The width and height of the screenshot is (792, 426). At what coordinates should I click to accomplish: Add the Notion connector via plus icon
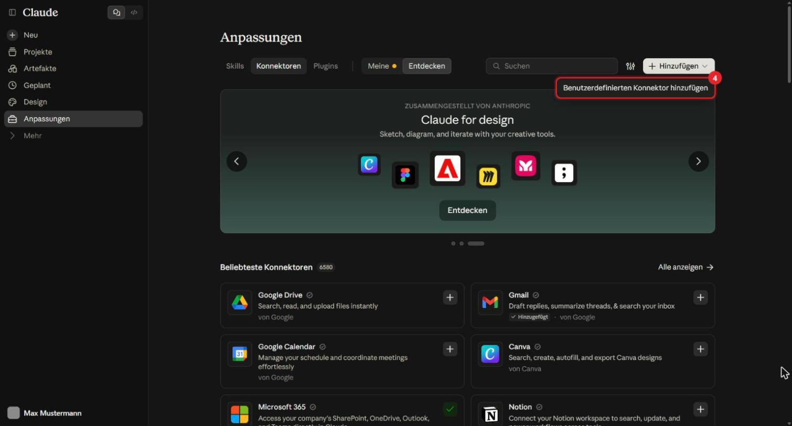pyautogui.click(x=700, y=409)
